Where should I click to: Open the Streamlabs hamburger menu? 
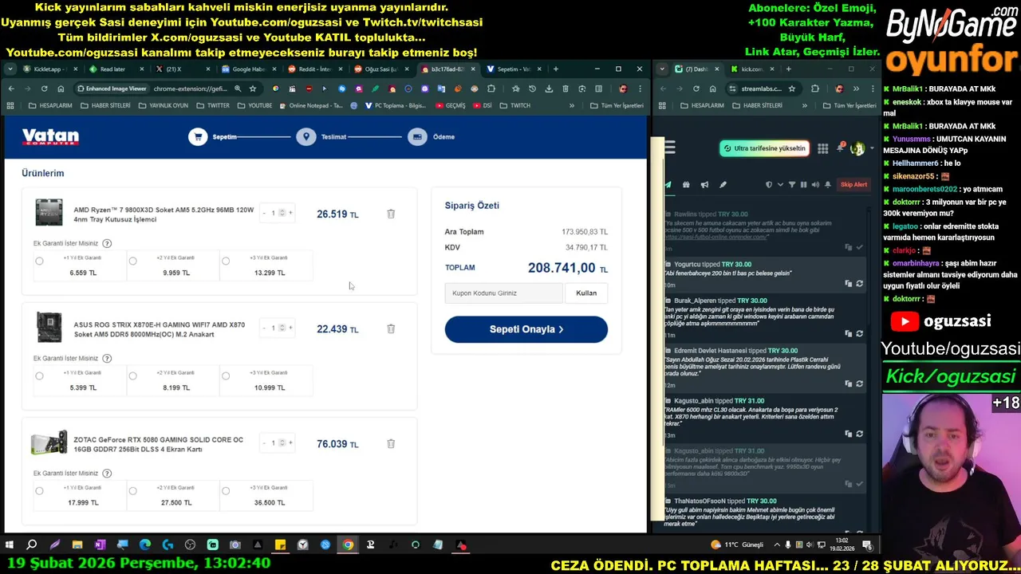[x=669, y=147]
